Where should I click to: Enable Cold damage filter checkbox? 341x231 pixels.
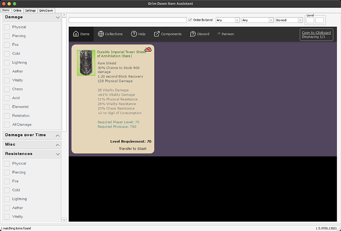pyautogui.click(x=7, y=54)
